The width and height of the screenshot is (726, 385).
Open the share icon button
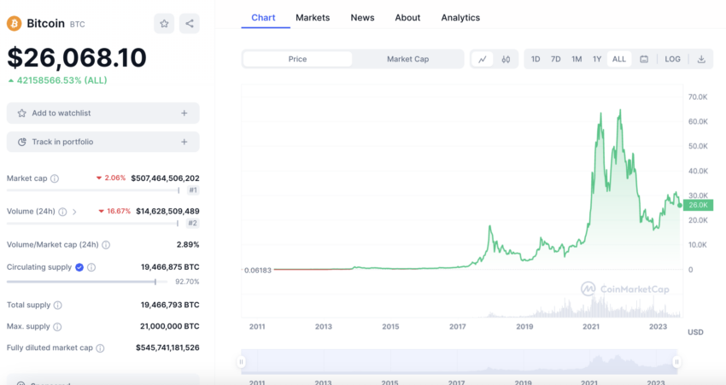(x=190, y=24)
